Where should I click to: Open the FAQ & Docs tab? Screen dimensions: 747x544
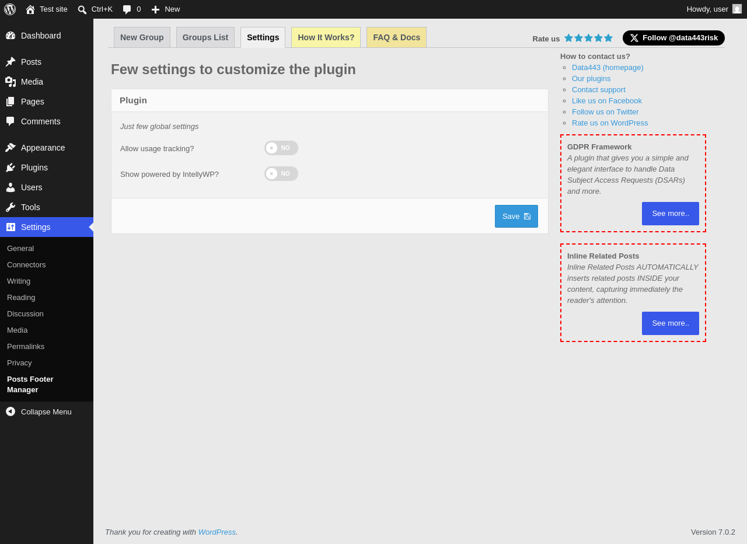[x=397, y=37]
